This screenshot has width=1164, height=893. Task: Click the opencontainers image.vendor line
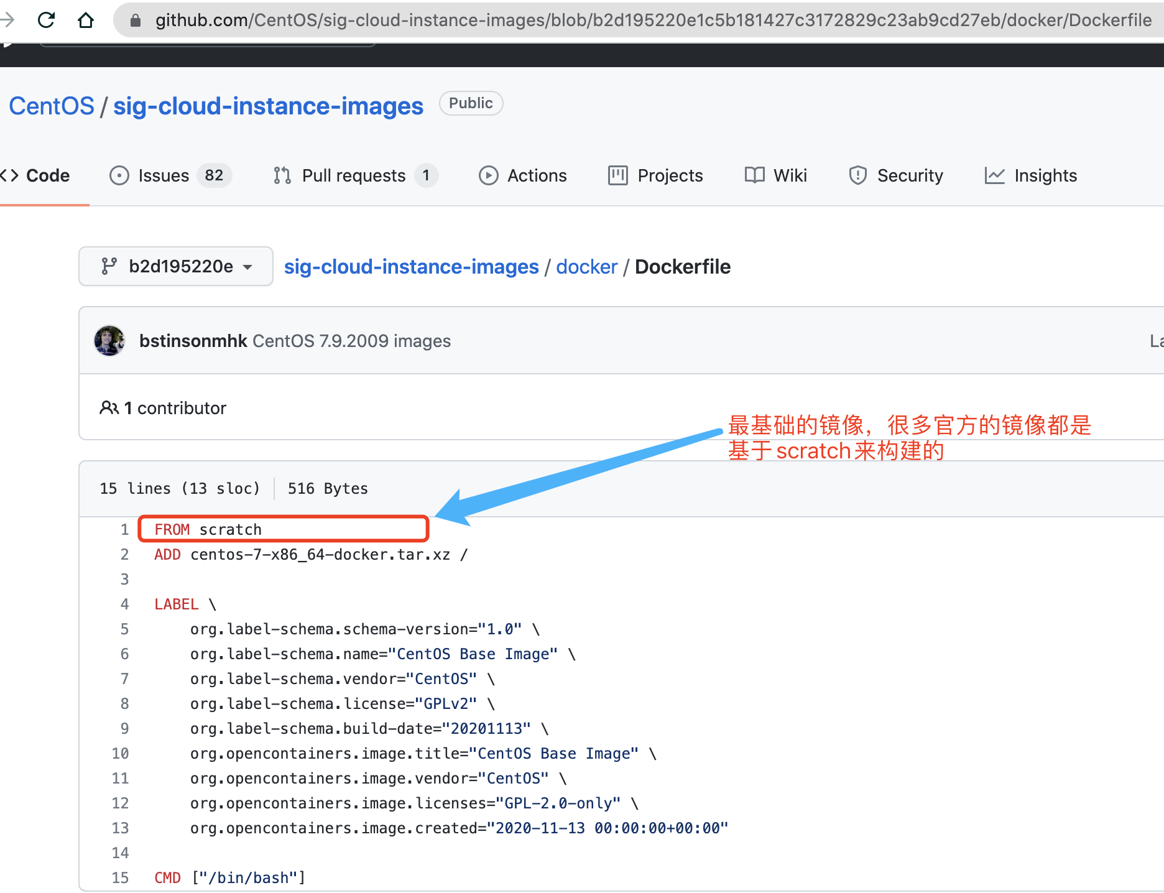point(379,778)
